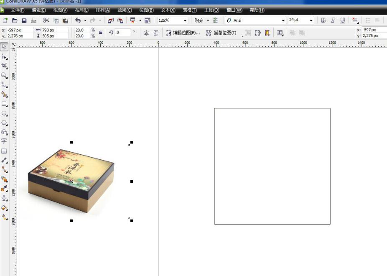Screen dimensions: 387x276
Task: Expand the Arial font list
Action: (x=283, y=20)
